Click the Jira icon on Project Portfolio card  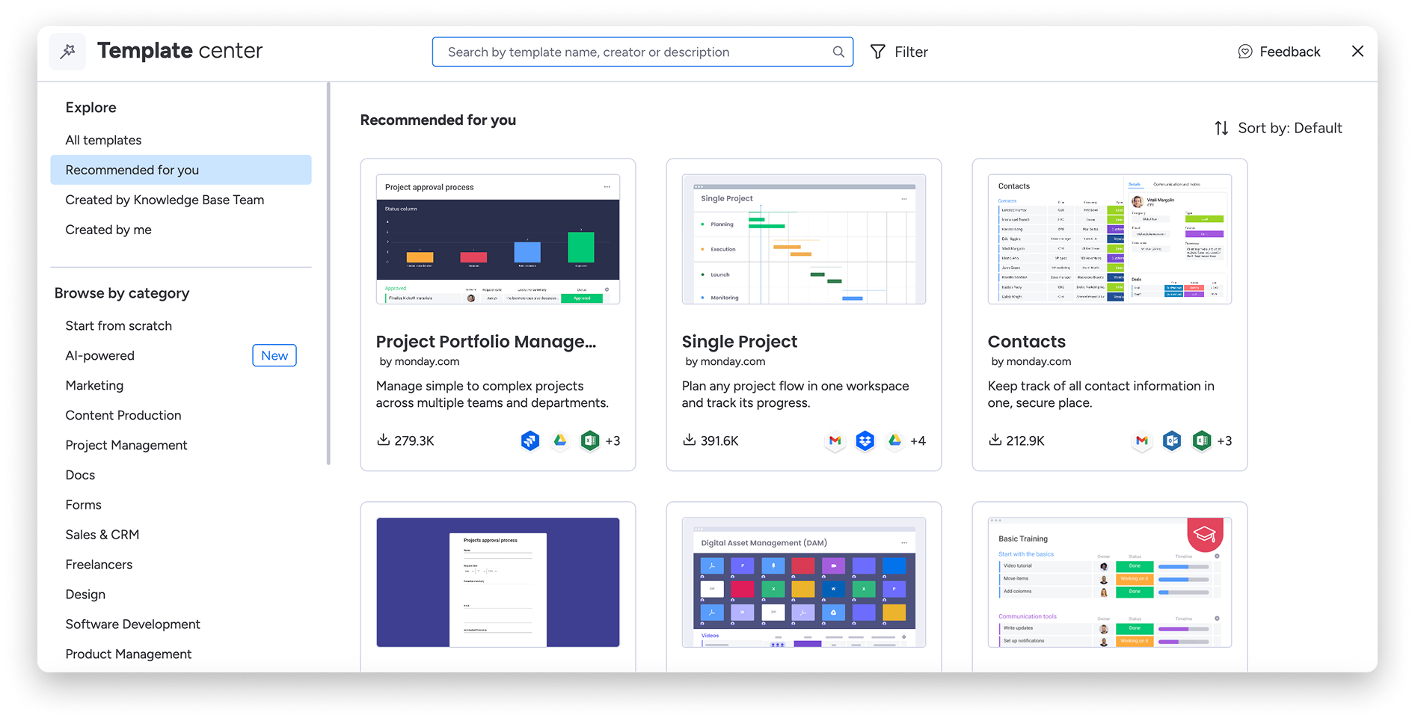click(x=530, y=441)
